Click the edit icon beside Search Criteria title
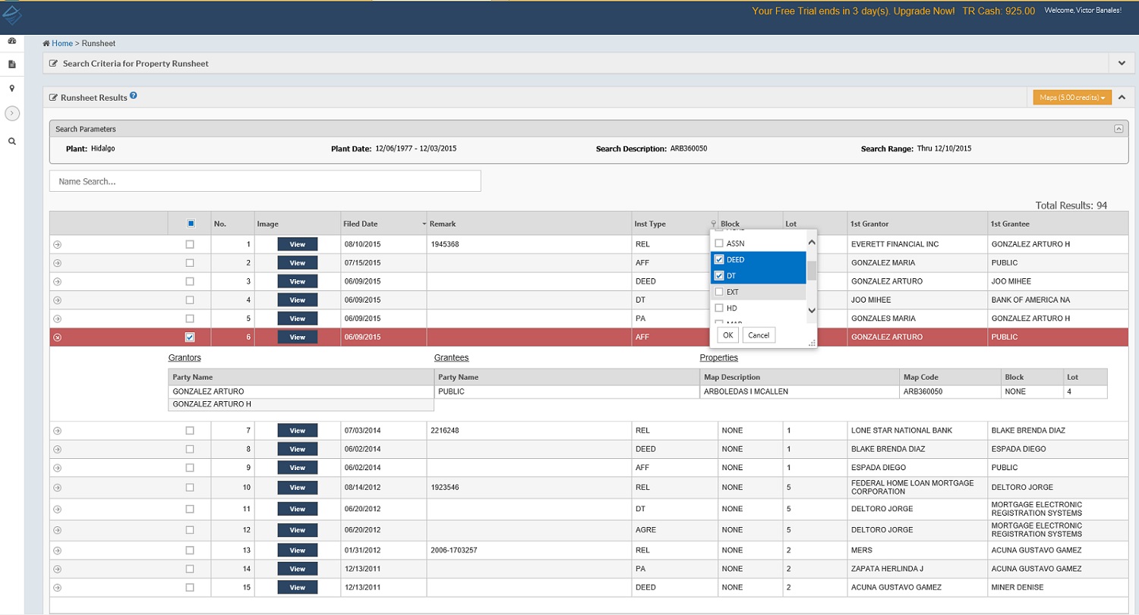 (x=53, y=64)
